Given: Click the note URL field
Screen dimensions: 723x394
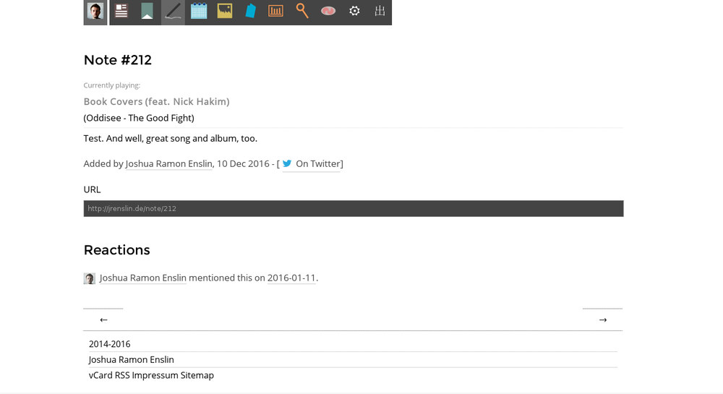Looking at the screenshot, I should pyautogui.click(x=353, y=209).
